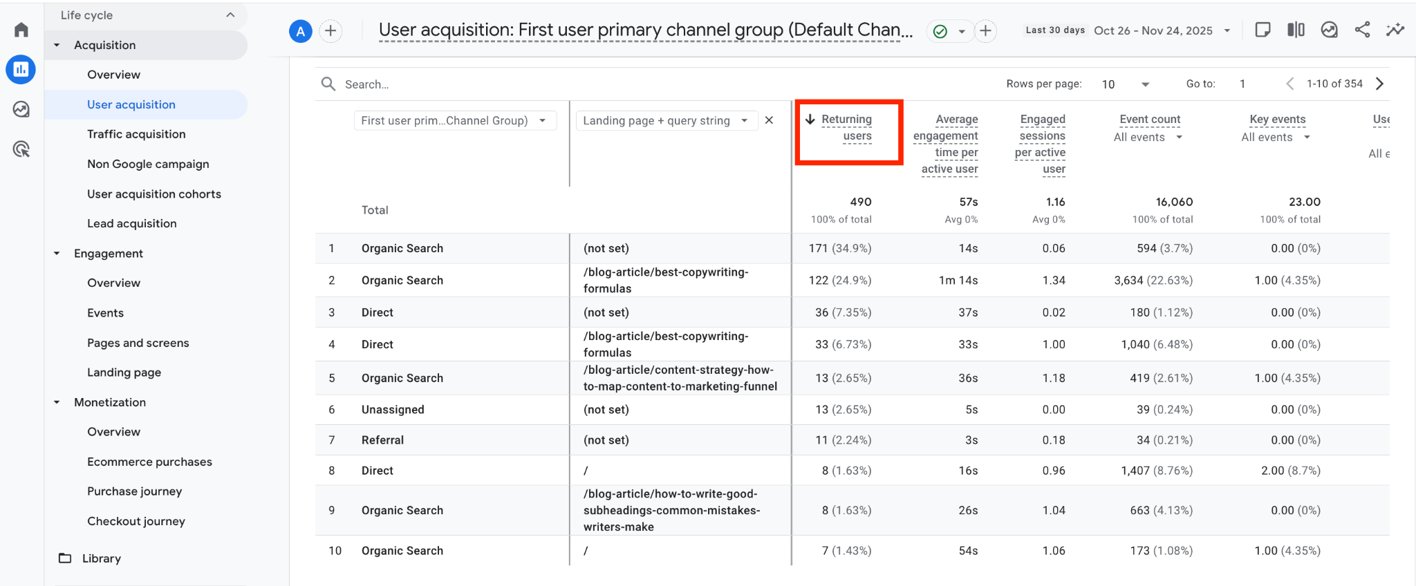Add comparison with plus button beside avatar

[330, 31]
